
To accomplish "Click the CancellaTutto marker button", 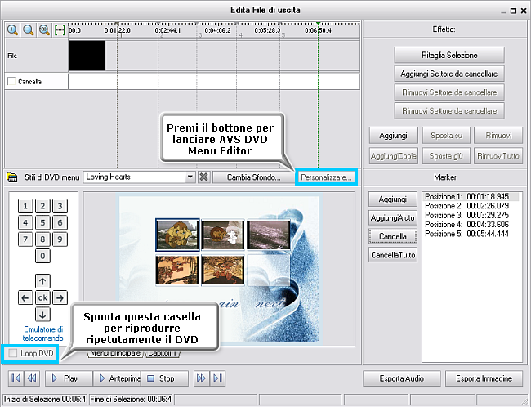I will [392, 255].
